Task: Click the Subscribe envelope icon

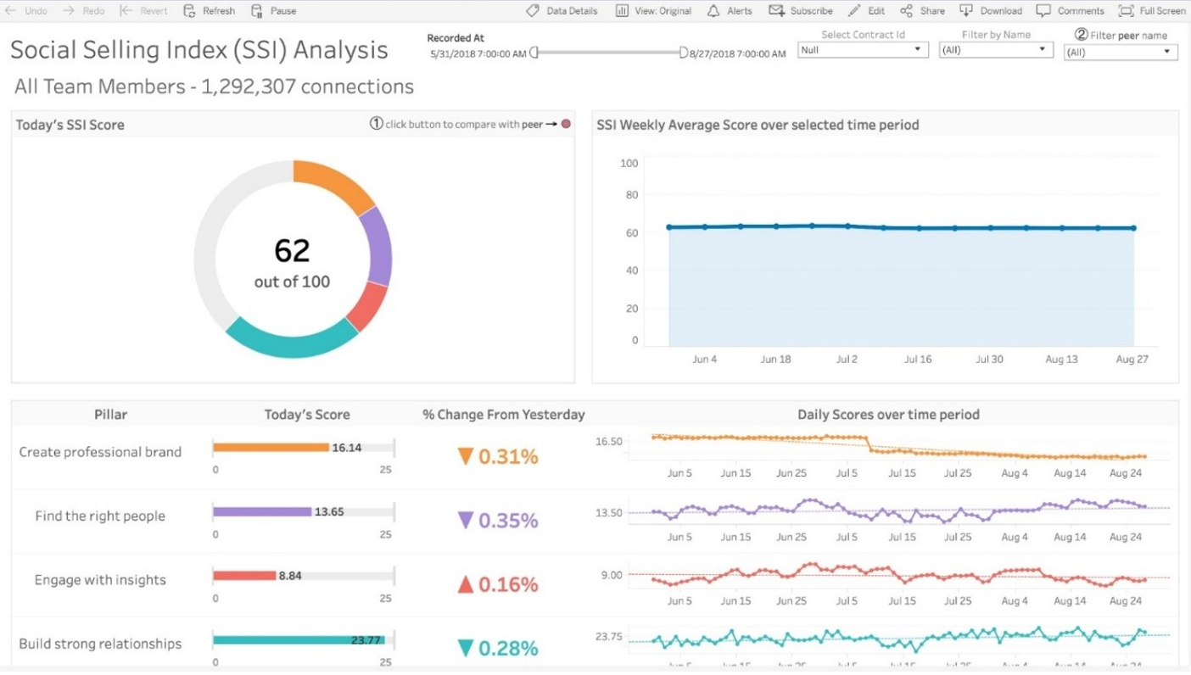Action: click(776, 11)
